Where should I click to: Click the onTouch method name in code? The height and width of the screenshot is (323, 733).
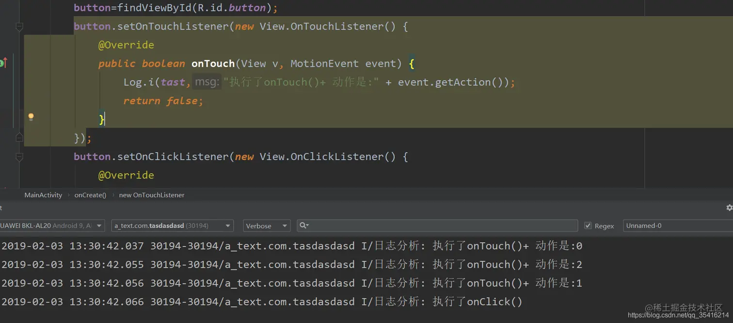point(213,64)
